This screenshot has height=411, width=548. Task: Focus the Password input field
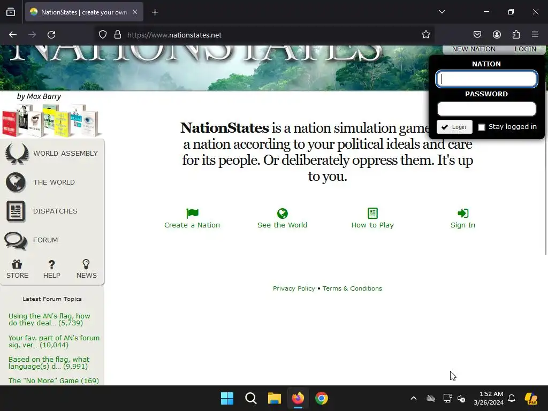pyautogui.click(x=486, y=109)
